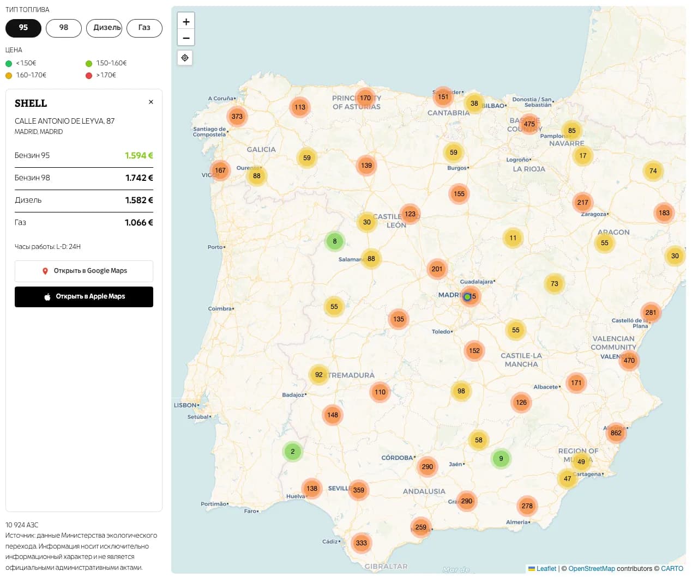Follow the CARTO attribution link

[x=672, y=569]
